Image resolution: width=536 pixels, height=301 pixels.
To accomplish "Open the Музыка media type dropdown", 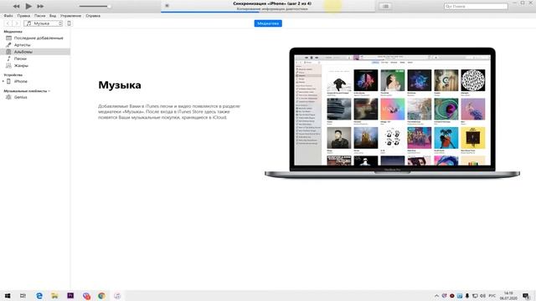I will [x=43, y=23].
